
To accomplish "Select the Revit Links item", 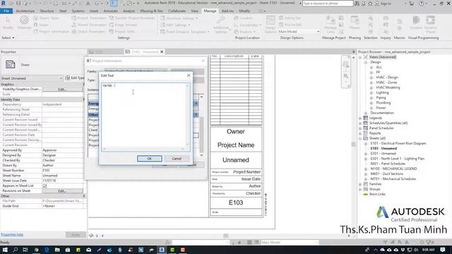I will pos(377,194).
